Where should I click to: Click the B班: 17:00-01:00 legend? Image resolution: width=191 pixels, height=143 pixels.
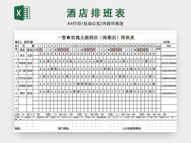[59, 114]
